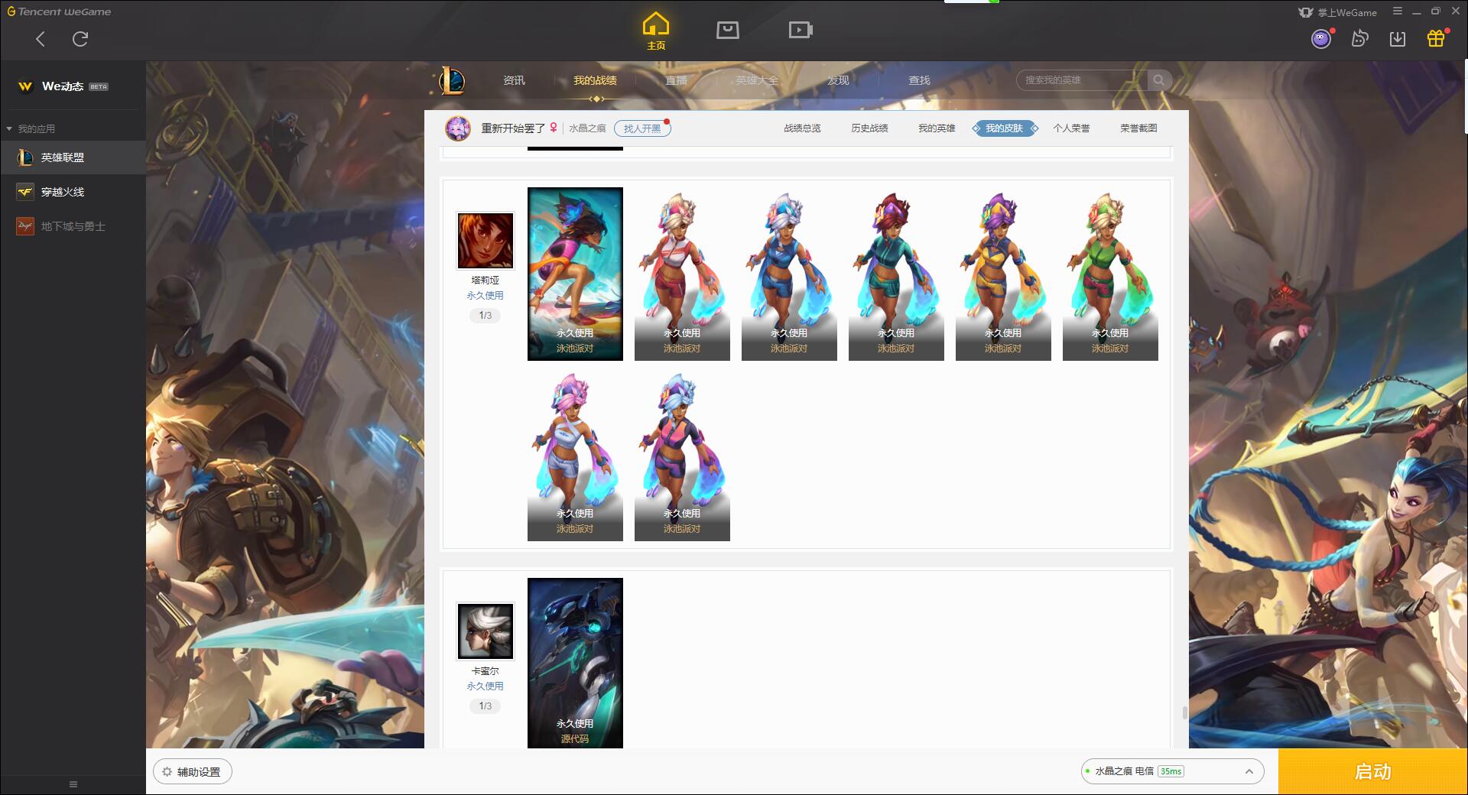This screenshot has height=795, width=1468.
Task: Go back with the left arrow icon
Action: [x=41, y=38]
